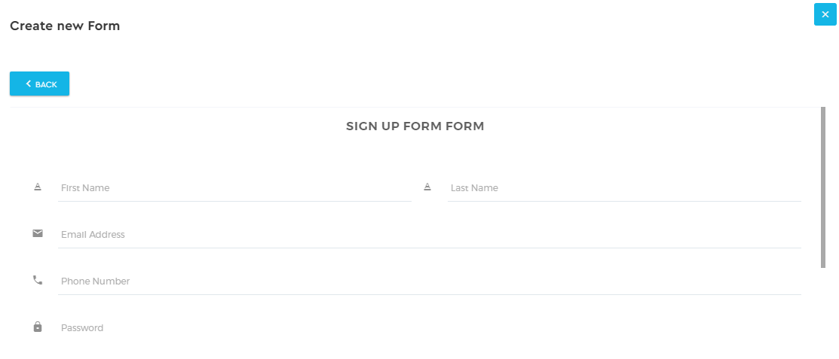Click the Create new Form title
This screenshot has height=359, width=839.
tap(65, 26)
